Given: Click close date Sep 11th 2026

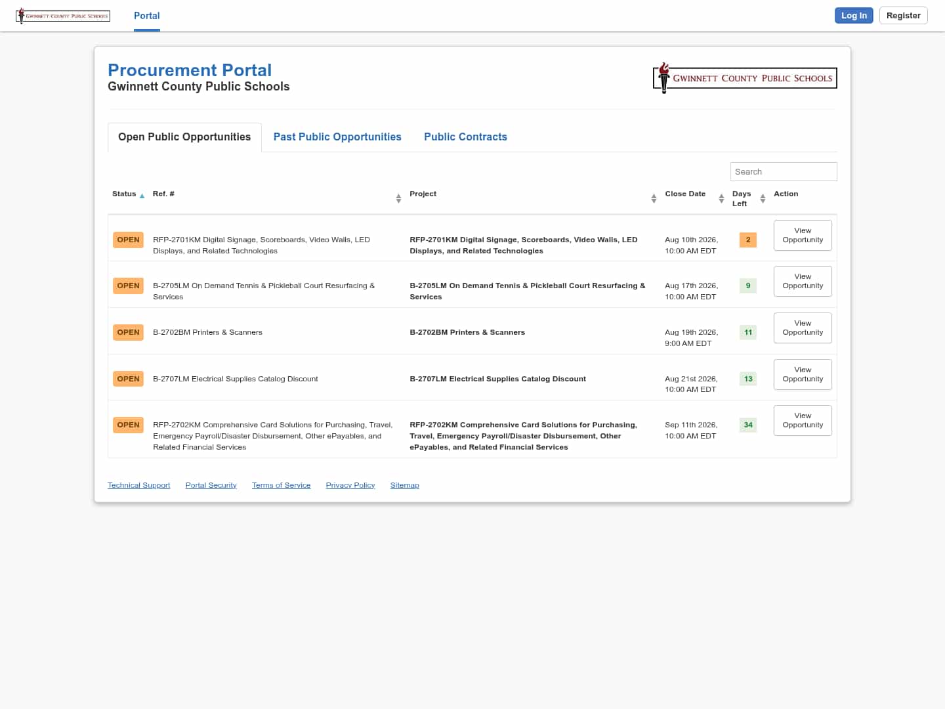Looking at the screenshot, I should [691, 430].
